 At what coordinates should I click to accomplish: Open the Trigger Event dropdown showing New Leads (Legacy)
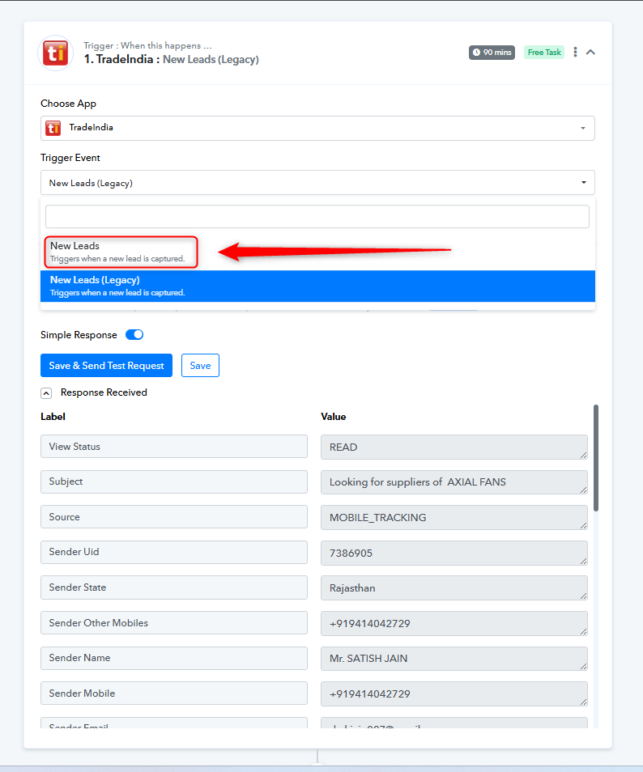pos(317,183)
